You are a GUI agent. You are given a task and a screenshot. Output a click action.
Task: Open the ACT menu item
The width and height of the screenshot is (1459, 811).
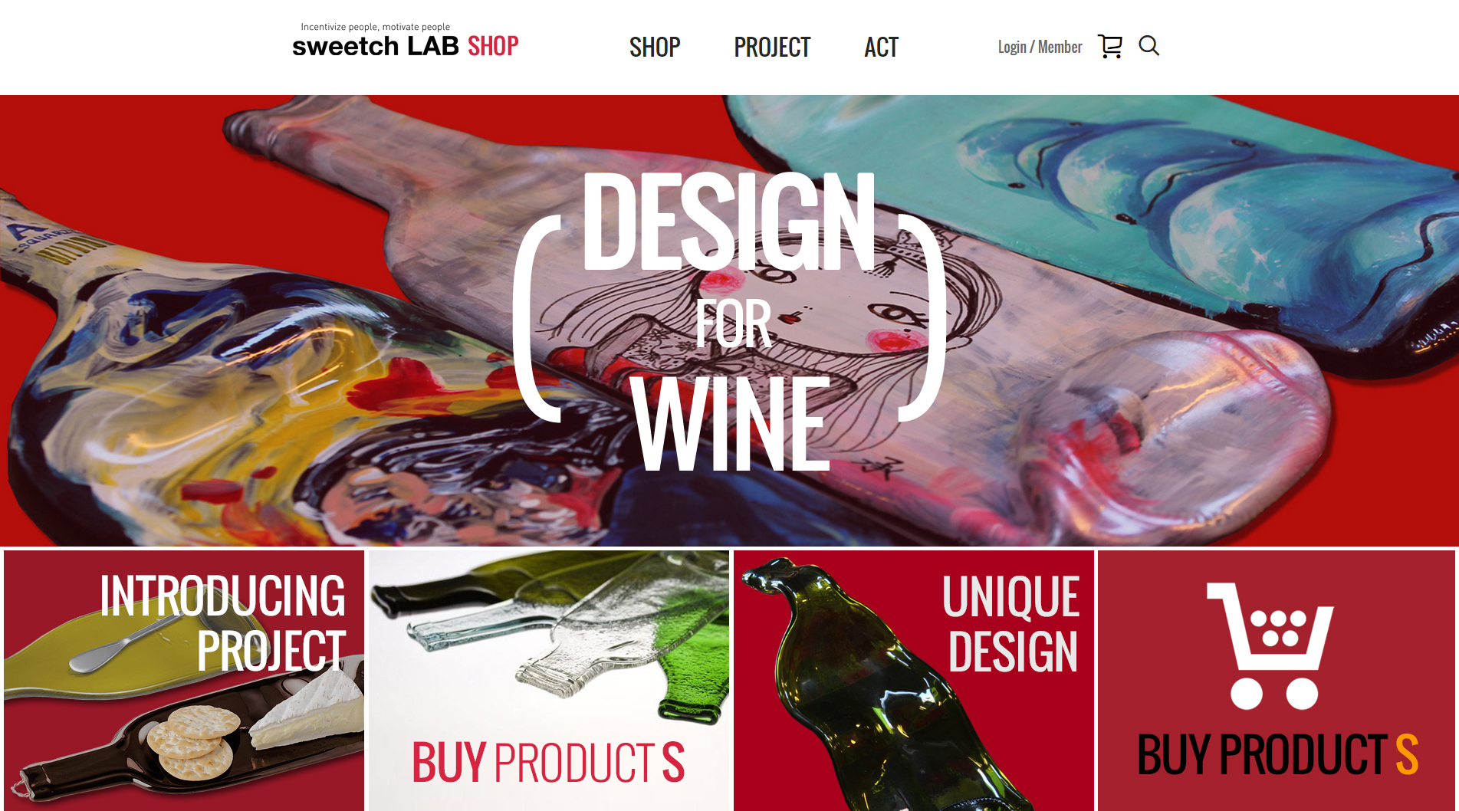[881, 47]
